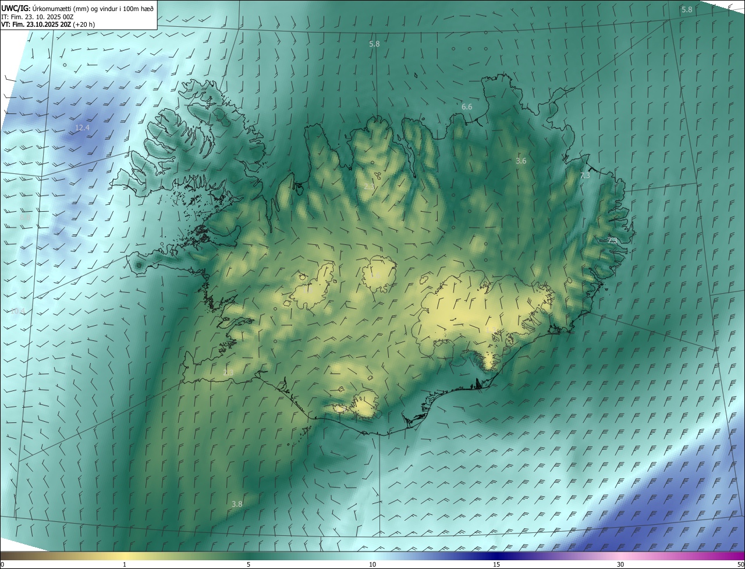Click the 3.8 value label south of Iceland
Image resolution: width=745 pixels, height=569 pixels.
[237, 504]
